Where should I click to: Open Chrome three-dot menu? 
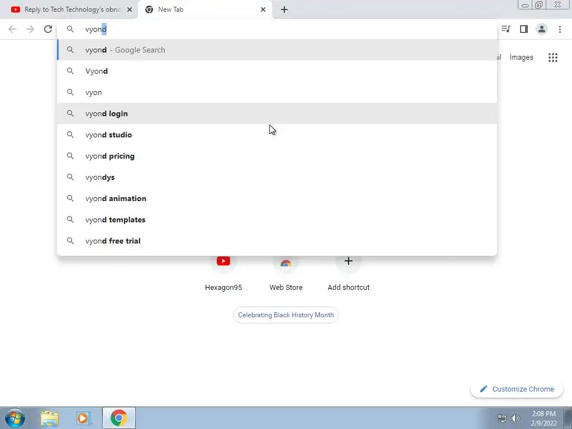click(x=560, y=29)
